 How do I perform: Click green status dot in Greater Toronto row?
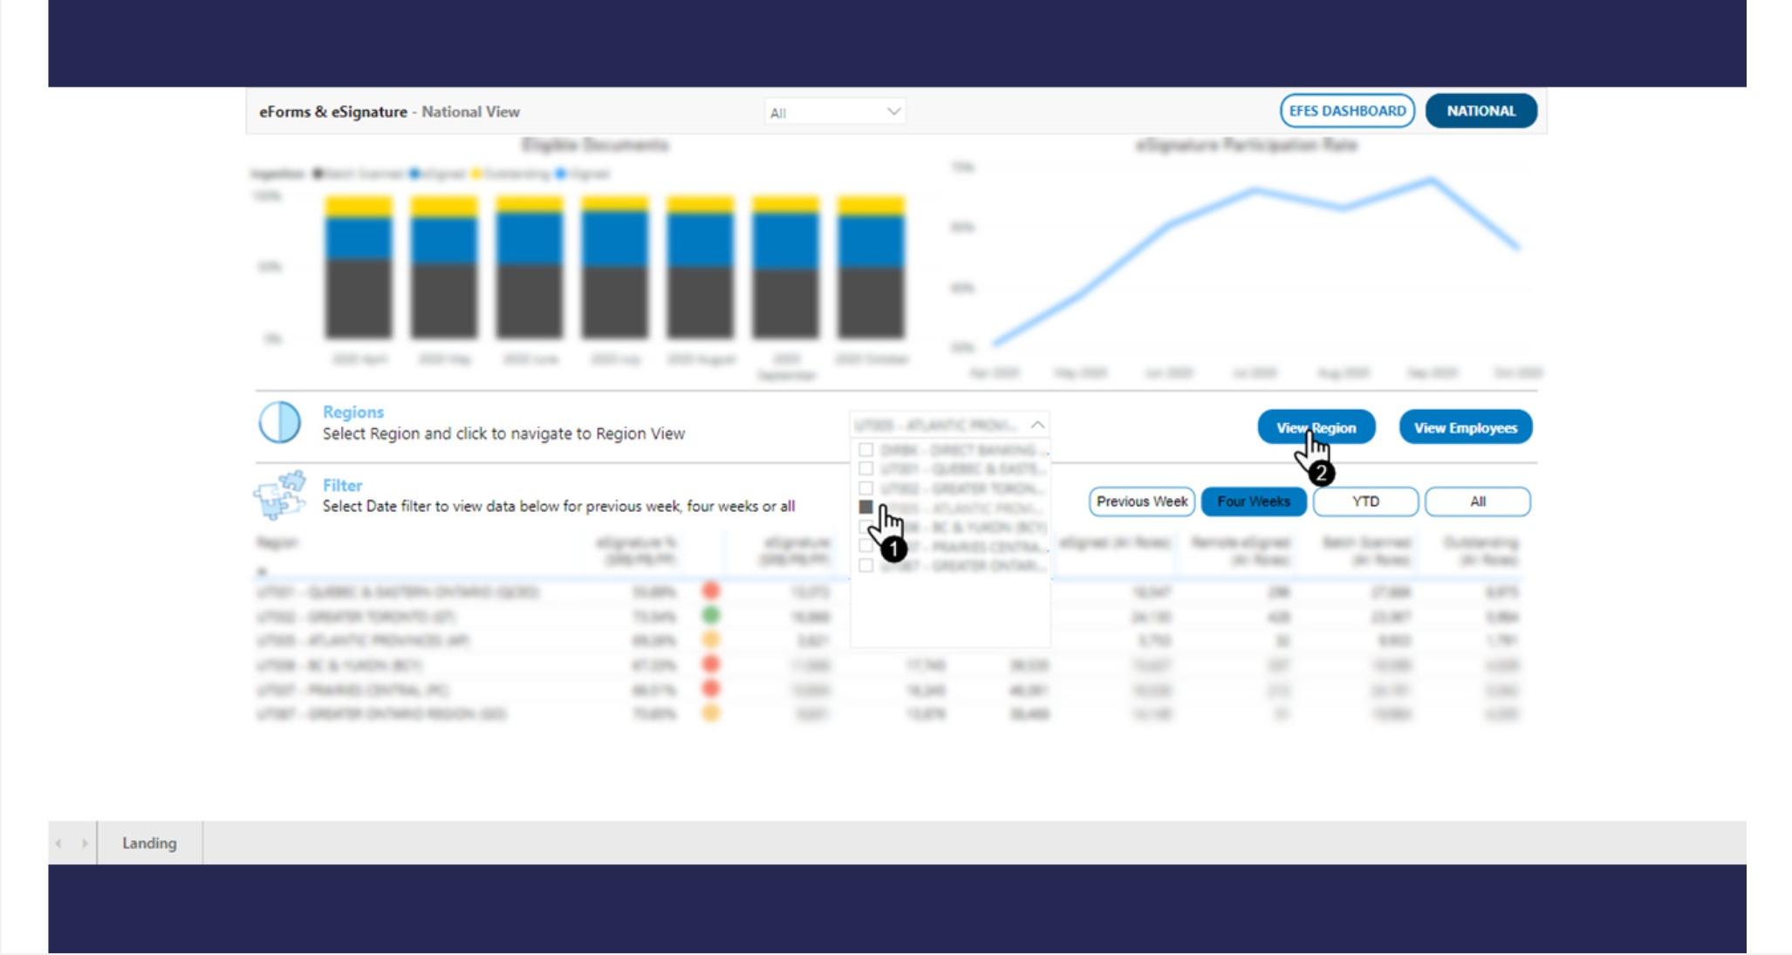[711, 616]
